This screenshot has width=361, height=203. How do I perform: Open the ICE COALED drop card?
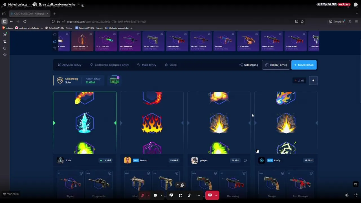coord(106,41)
